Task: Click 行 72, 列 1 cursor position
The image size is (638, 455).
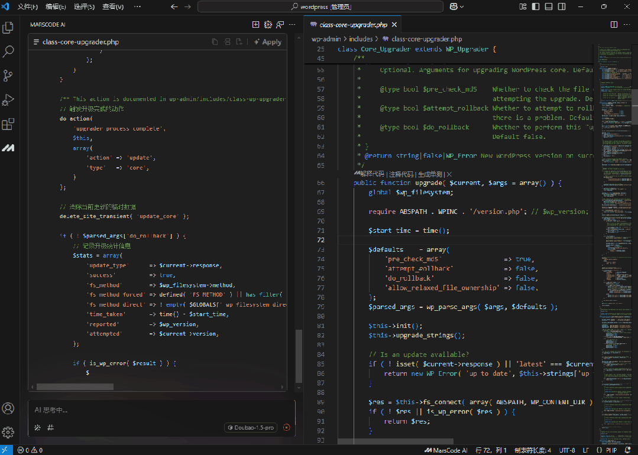Action: [491, 450]
